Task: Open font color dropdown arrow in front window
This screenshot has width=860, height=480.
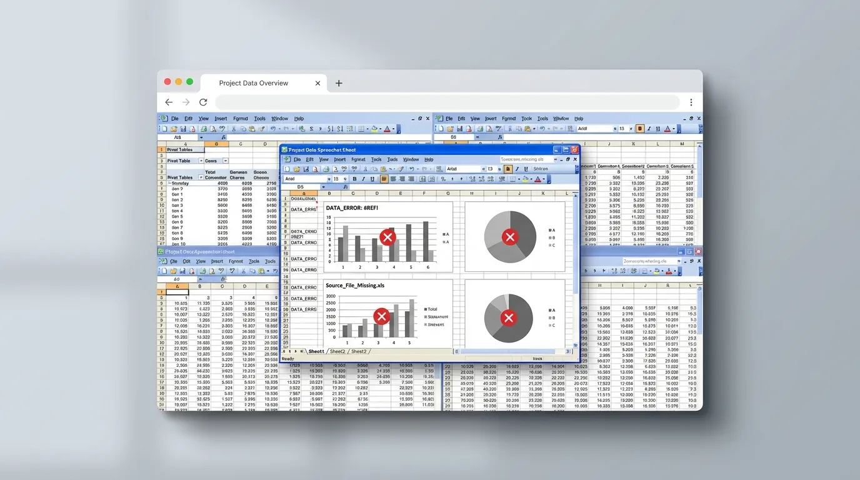Action: pos(545,179)
